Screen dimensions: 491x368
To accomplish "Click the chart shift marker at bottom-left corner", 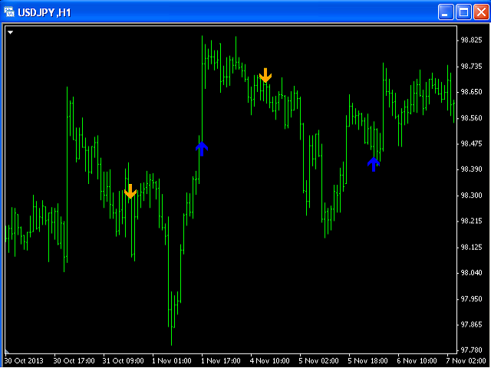I will point(7,352).
